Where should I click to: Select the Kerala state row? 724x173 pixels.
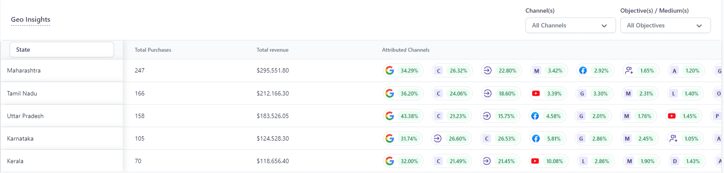click(62, 161)
